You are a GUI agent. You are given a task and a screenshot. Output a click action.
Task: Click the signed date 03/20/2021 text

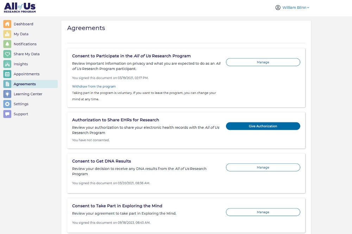[x=111, y=183]
